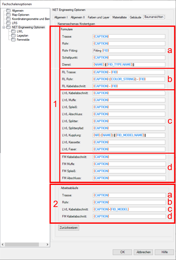Screen dimensions: 176x260
Task: Collapse the NET Engineering Optionen branch
Action: click(x=4, y=27)
